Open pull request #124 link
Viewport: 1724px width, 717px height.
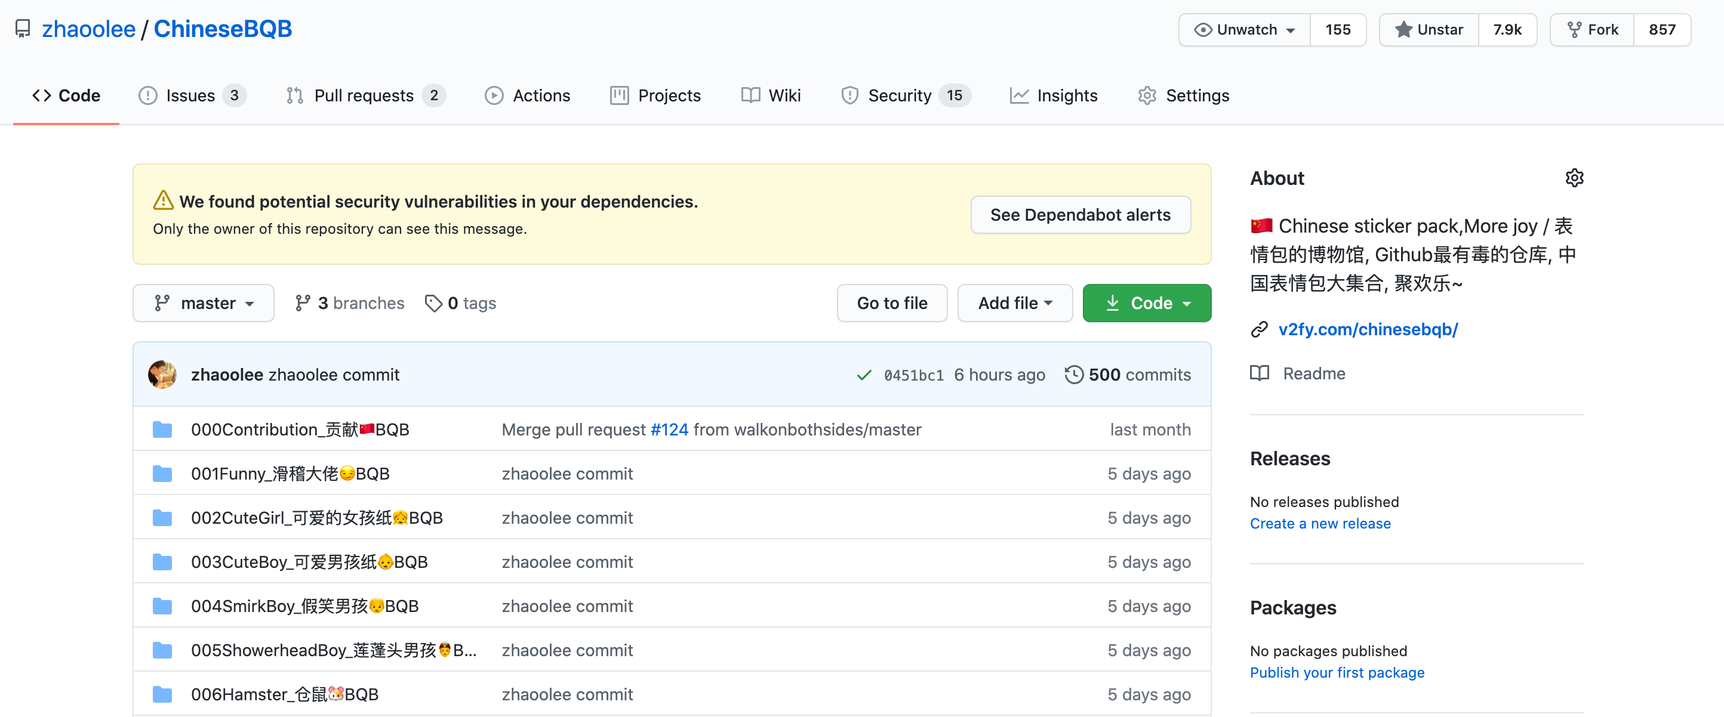point(669,429)
